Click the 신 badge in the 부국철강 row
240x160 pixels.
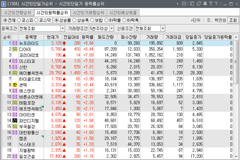[x=15, y=127]
